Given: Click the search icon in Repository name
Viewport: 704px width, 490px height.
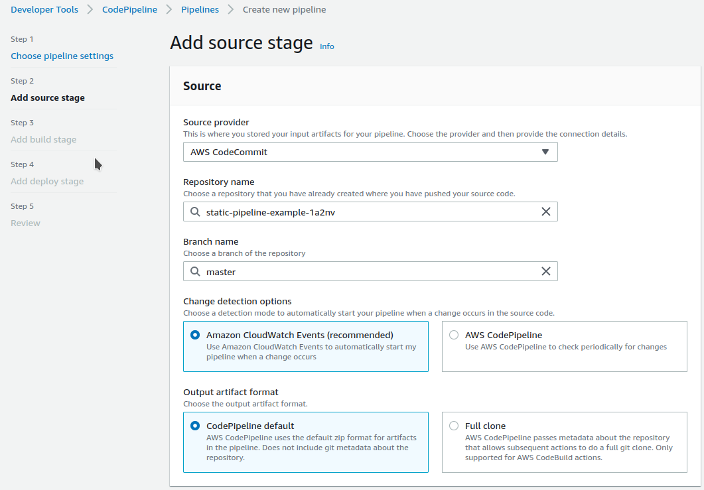Looking at the screenshot, I should point(195,212).
